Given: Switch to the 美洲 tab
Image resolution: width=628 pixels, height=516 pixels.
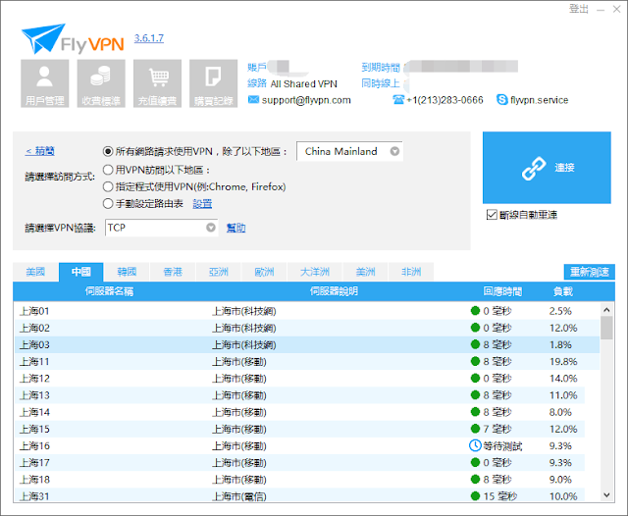Looking at the screenshot, I should click(365, 272).
